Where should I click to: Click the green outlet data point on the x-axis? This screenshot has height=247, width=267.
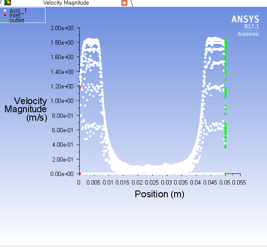[x=225, y=173]
